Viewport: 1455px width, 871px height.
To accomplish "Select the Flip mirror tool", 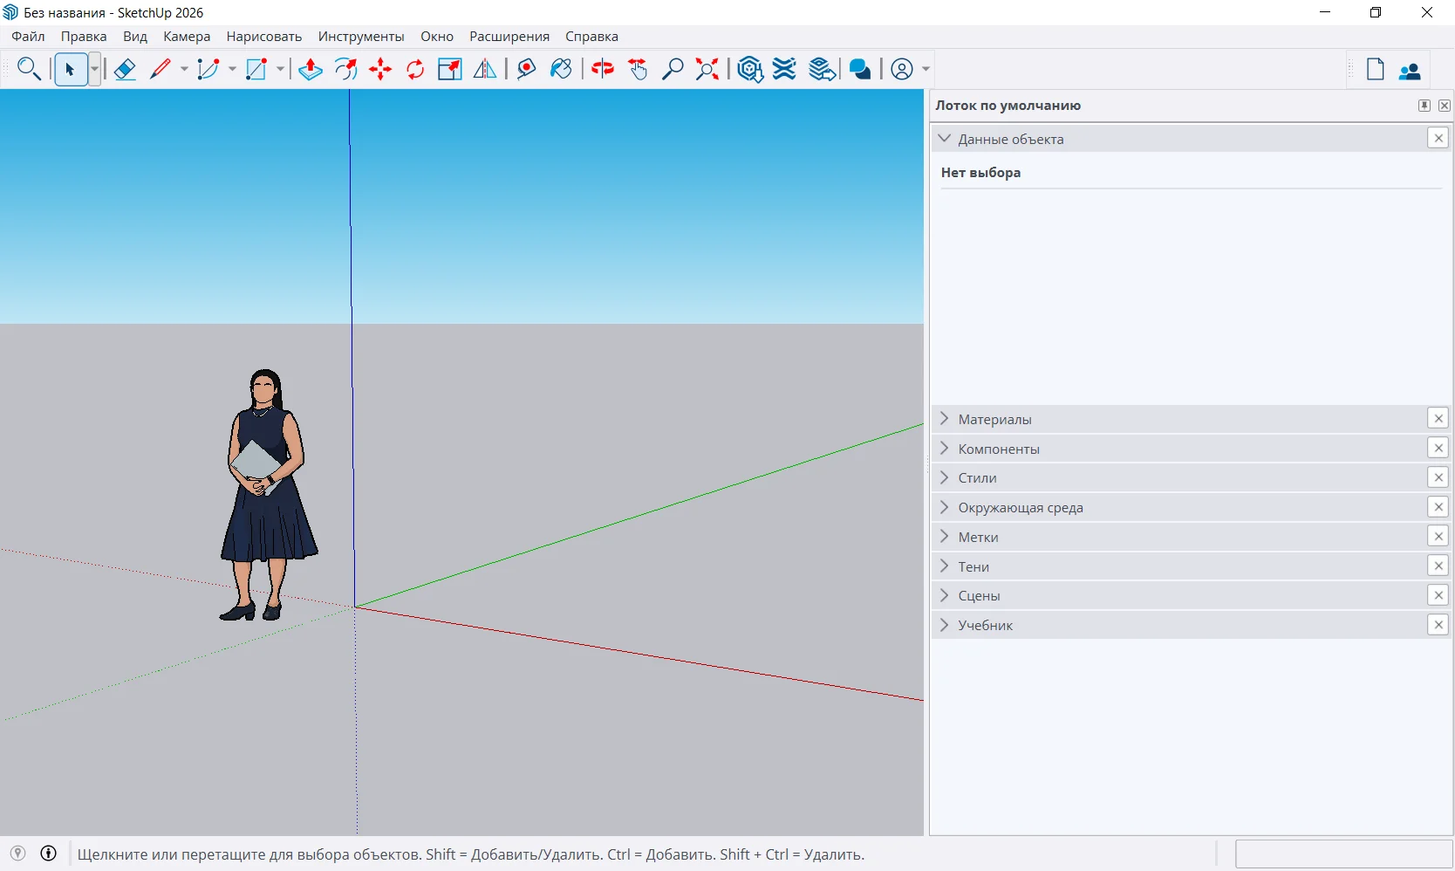I will point(485,69).
